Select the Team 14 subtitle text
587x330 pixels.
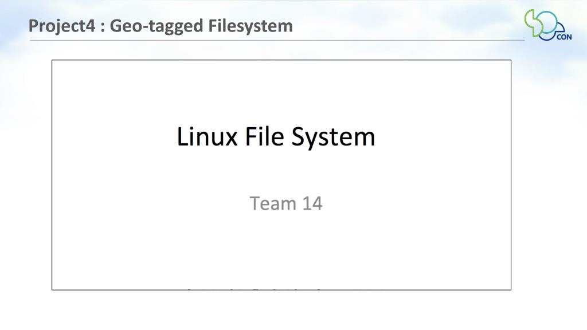click(x=286, y=203)
